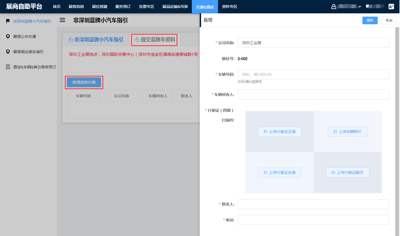This screenshot has height=236, width=400.
Task: Click the user account icon
Action: [x=334, y=7]
